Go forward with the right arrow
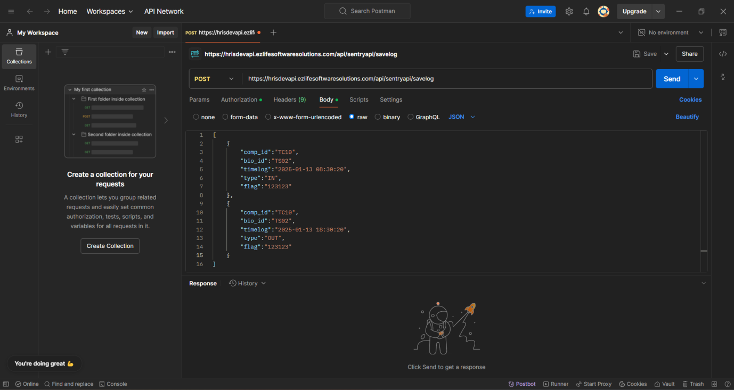Image resolution: width=734 pixels, height=390 pixels. coord(47,11)
